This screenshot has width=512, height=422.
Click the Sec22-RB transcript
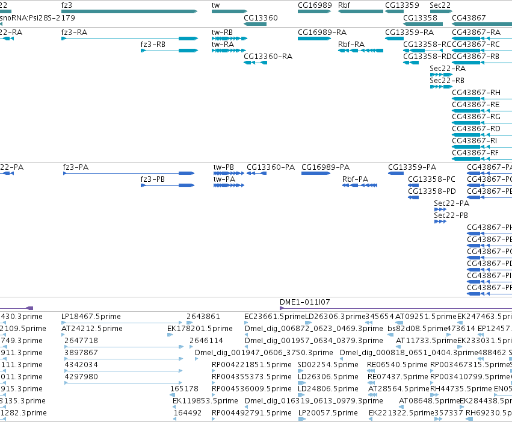pyautogui.click(x=441, y=87)
